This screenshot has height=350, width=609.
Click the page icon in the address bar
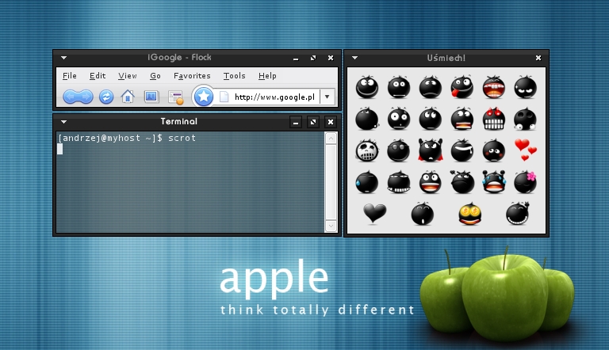pos(224,97)
